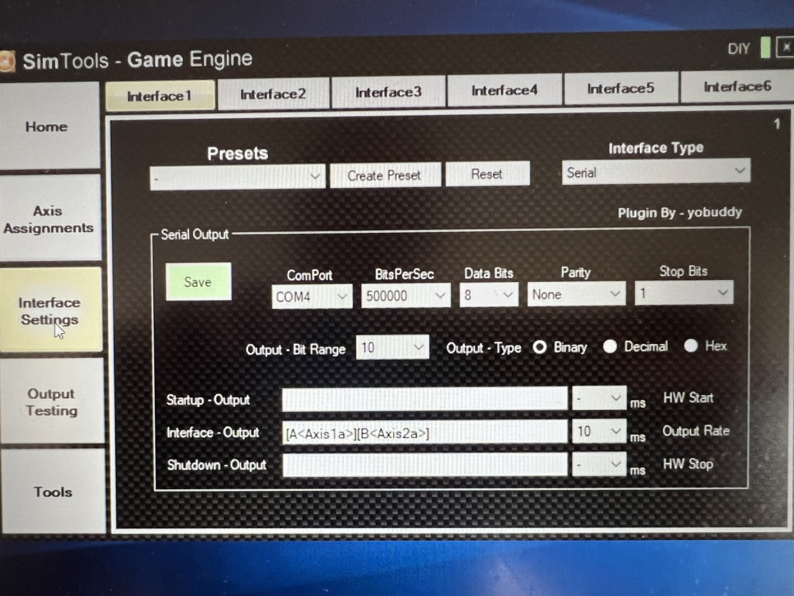Switch to the Interface2 tab

pos(273,93)
